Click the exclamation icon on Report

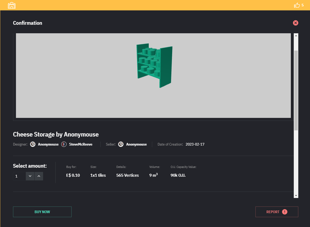tap(285, 212)
